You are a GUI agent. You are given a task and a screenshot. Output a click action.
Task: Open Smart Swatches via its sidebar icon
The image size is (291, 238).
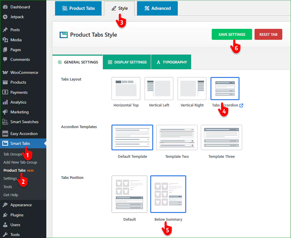click(x=5, y=122)
